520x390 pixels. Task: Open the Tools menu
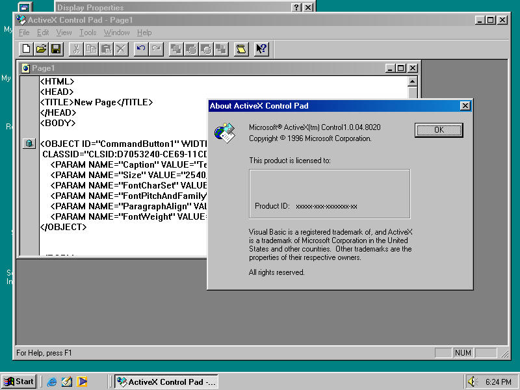click(x=88, y=32)
